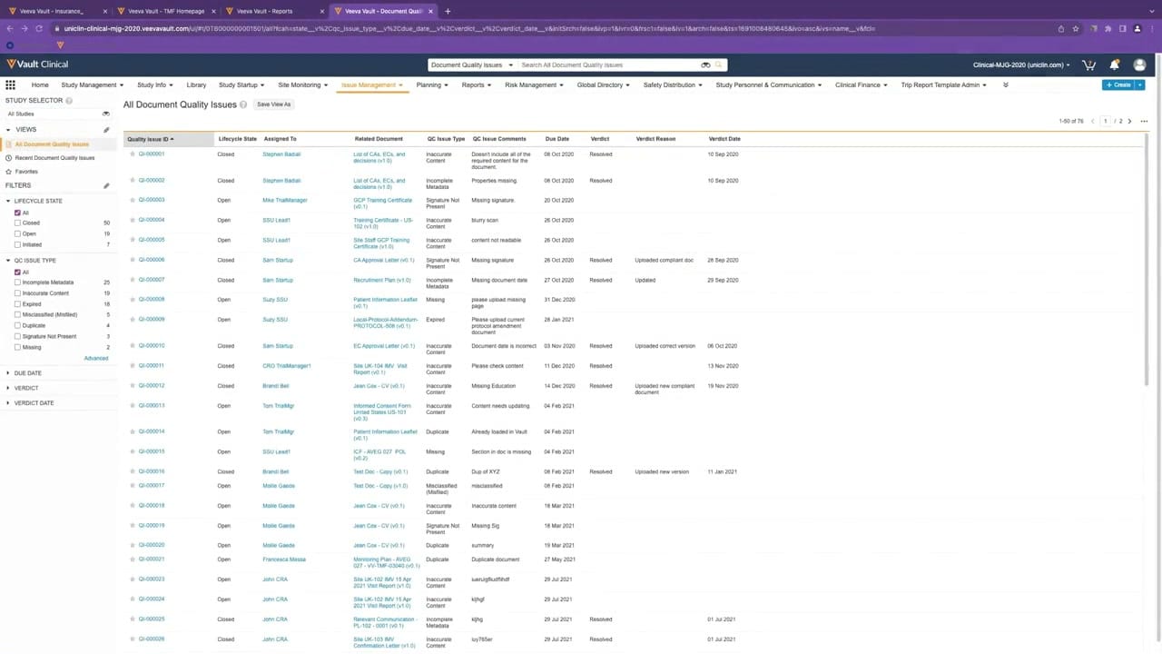Open the user profile avatar
The height and width of the screenshot is (654, 1162).
click(1139, 65)
